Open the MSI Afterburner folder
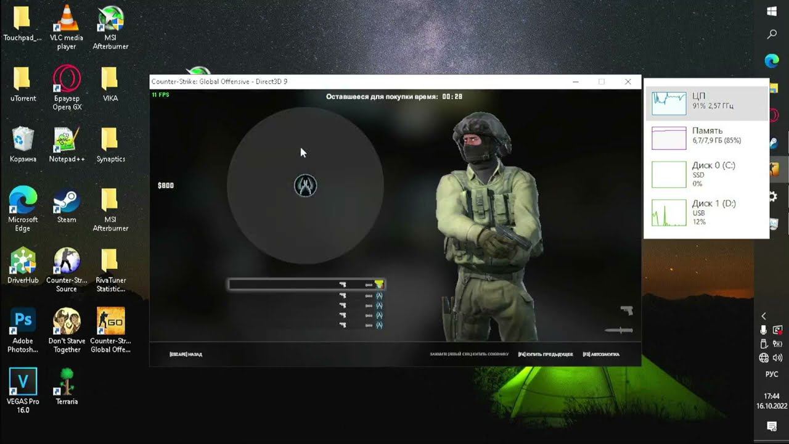Viewport: 789px width, 444px height. [x=110, y=210]
